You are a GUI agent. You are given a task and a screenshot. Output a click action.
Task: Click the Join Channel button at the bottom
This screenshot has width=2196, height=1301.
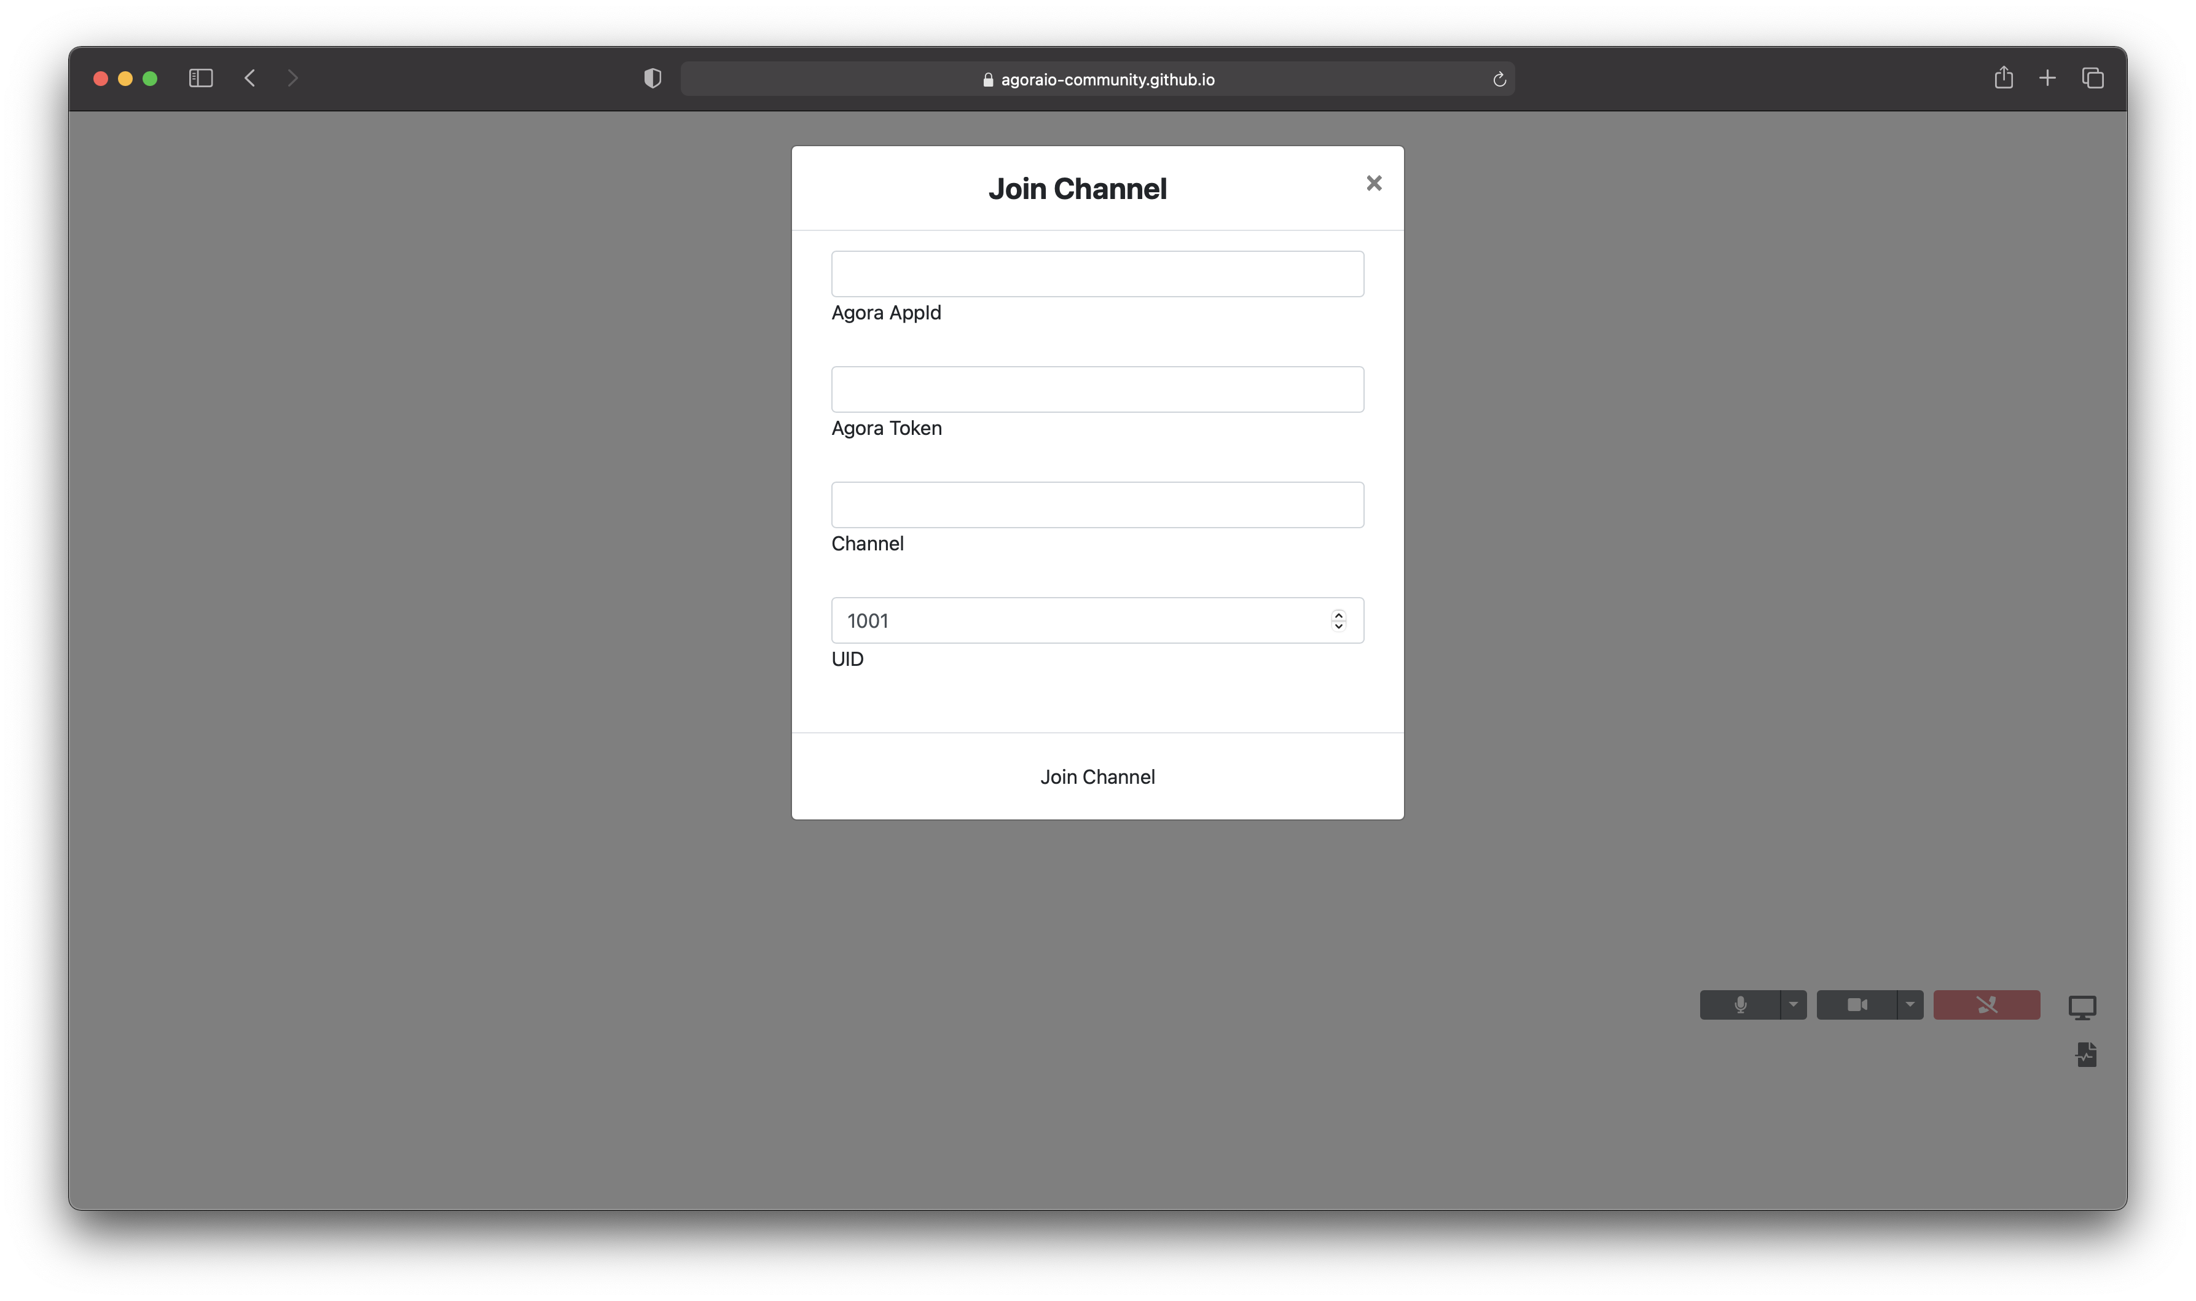tap(1097, 777)
